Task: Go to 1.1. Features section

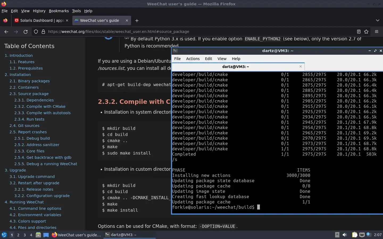Action: click(22, 62)
